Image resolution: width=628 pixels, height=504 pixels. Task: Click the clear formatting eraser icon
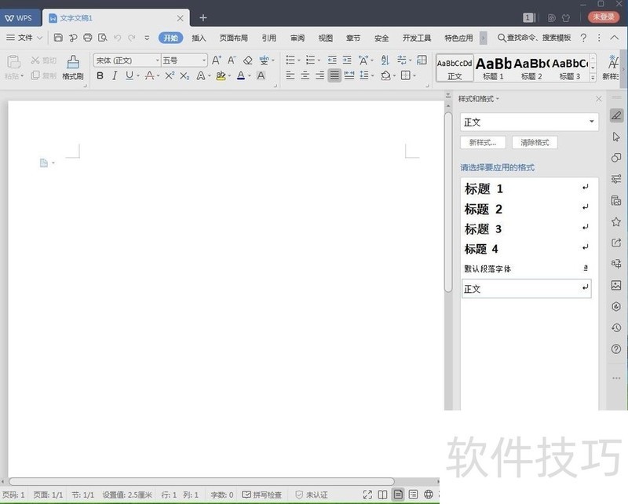[x=248, y=60]
